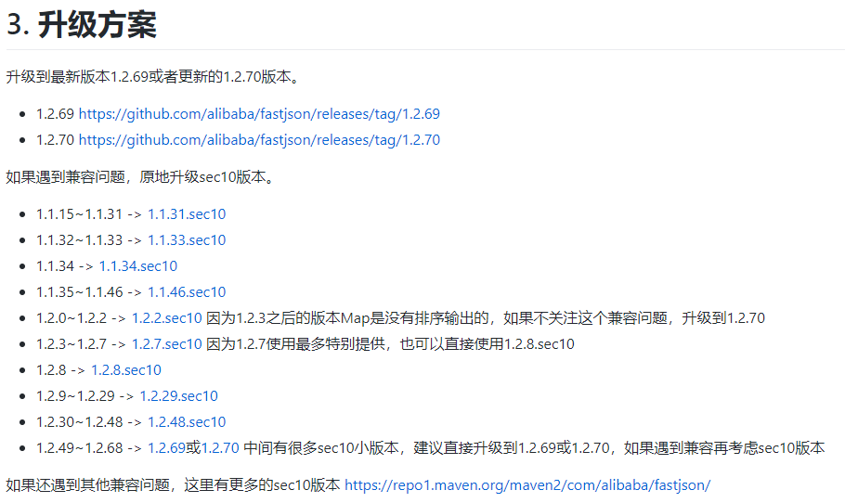845x503 pixels.
Task: Click the text '1.2.49~1.2.68 ->'
Action: click(89, 448)
